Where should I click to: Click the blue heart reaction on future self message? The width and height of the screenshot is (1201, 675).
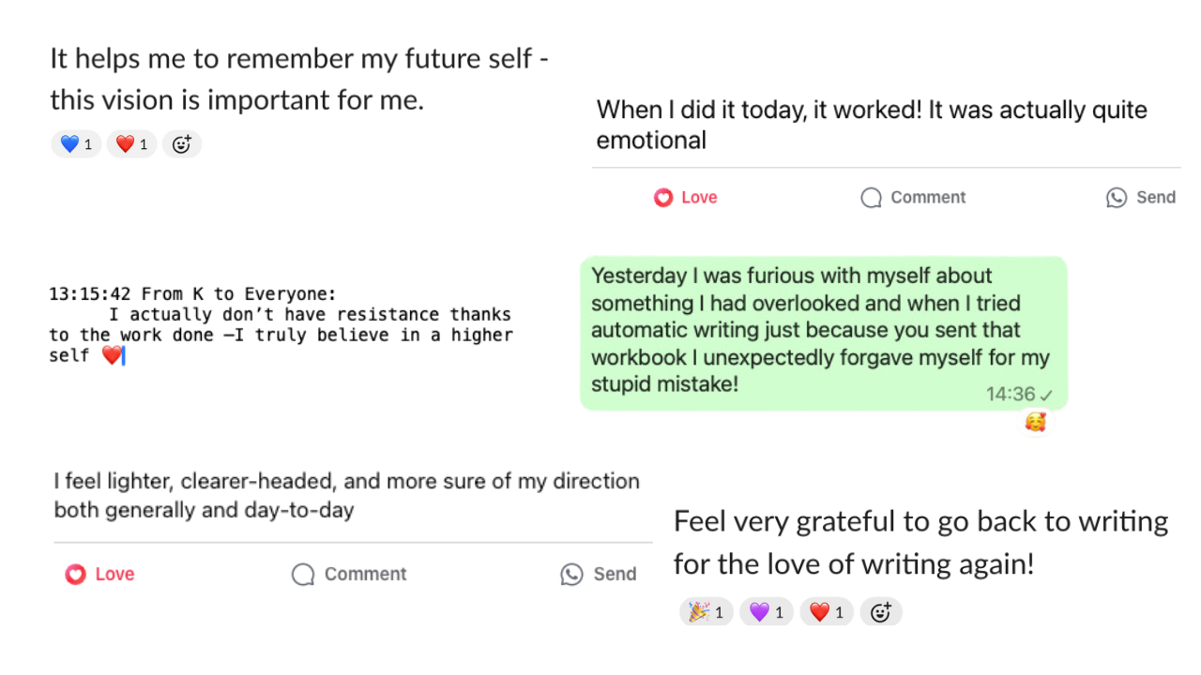coord(76,144)
